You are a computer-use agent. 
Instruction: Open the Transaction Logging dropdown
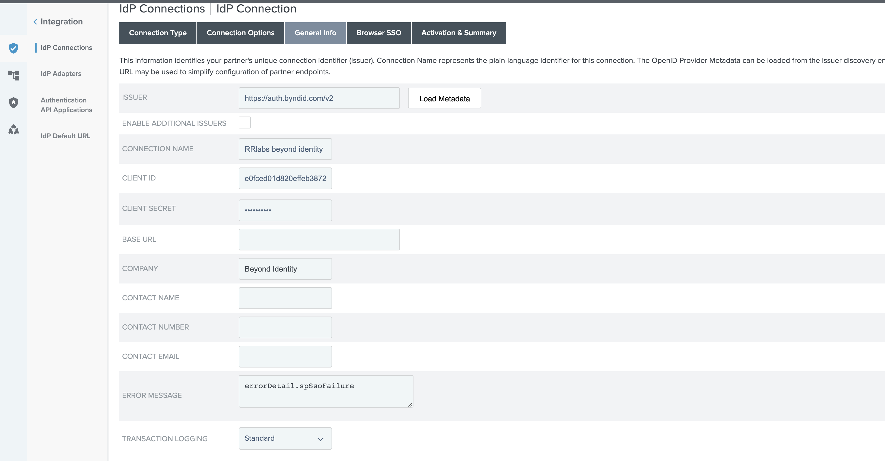(x=285, y=438)
